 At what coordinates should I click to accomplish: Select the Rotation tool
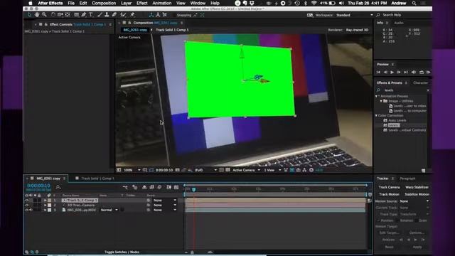(x=53, y=14)
